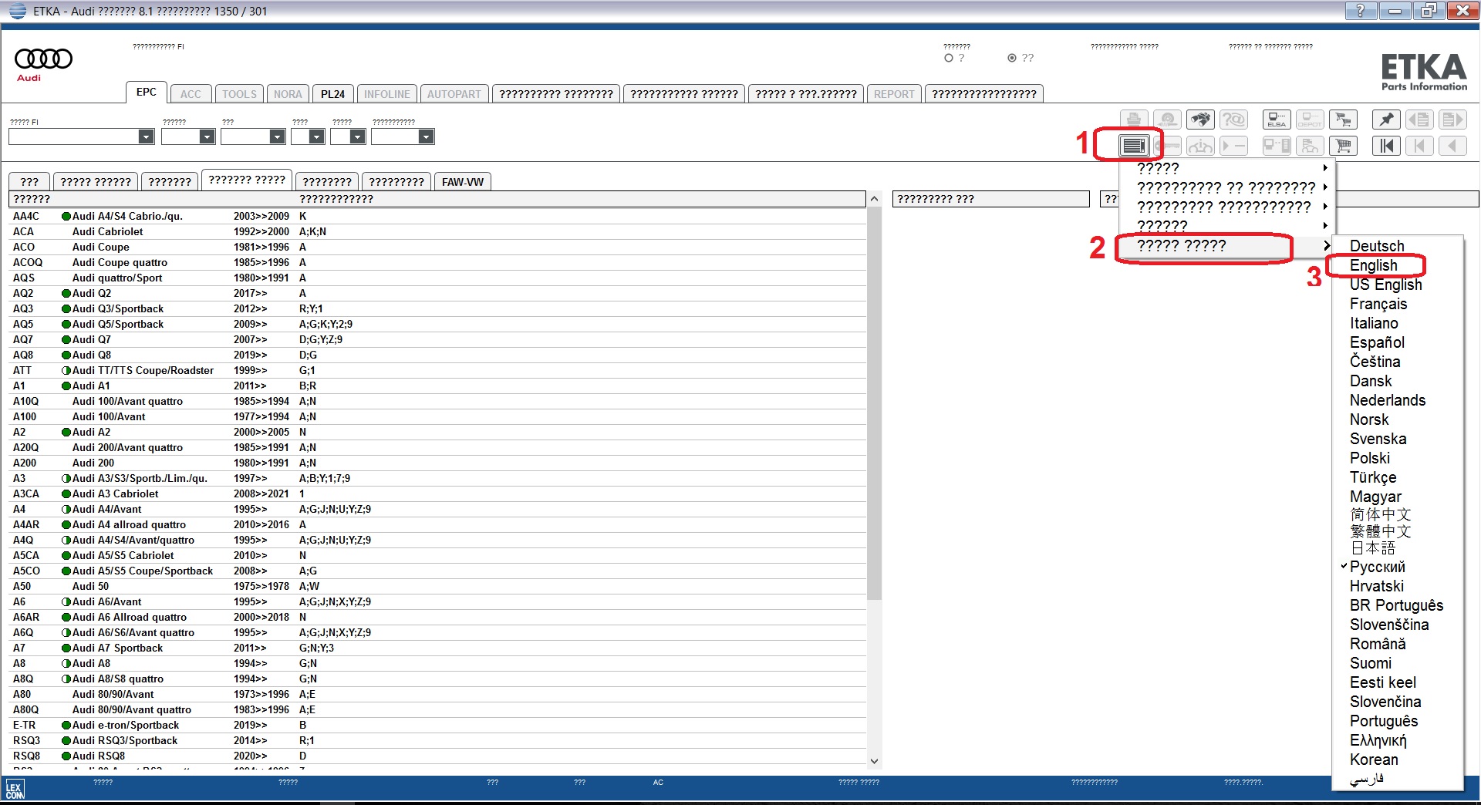Select the 'Audi Q7' model row
Image resolution: width=1481 pixels, height=805 pixels.
point(437,339)
